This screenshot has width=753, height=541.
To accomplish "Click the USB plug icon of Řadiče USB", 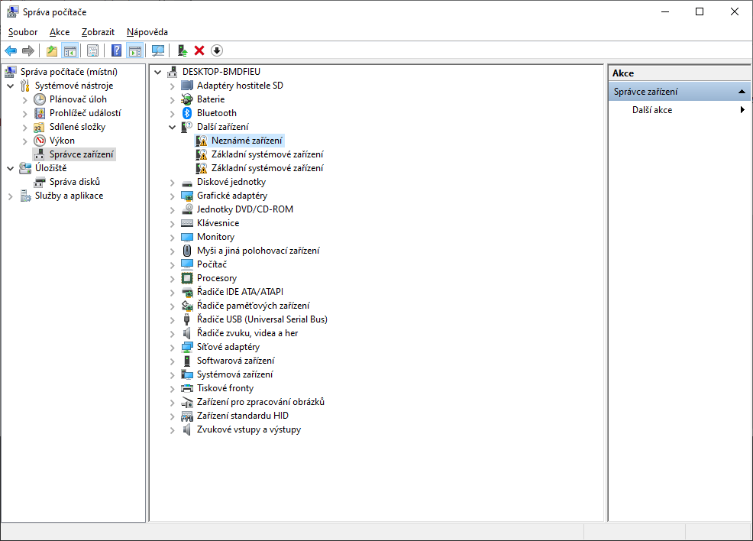I will [x=187, y=319].
